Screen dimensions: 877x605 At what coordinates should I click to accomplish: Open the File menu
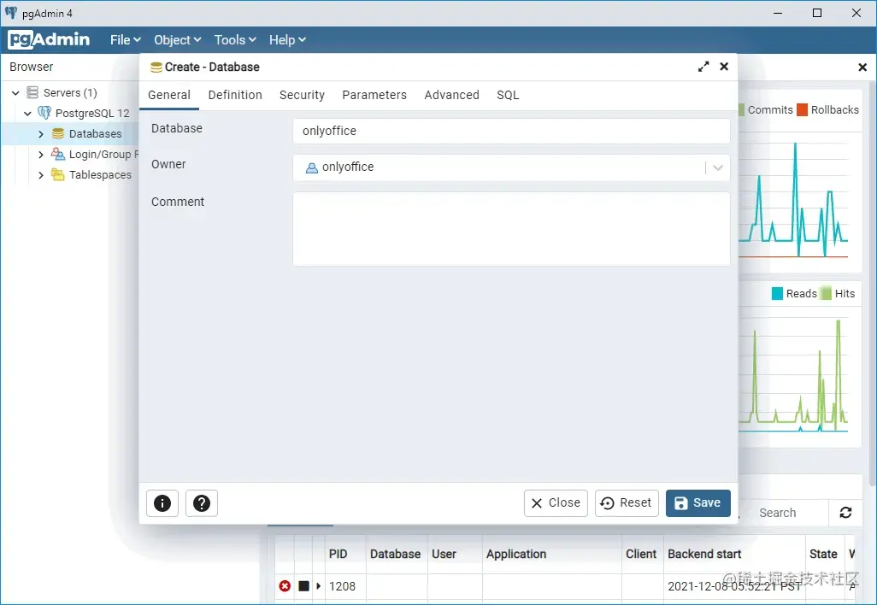click(x=126, y=39)
